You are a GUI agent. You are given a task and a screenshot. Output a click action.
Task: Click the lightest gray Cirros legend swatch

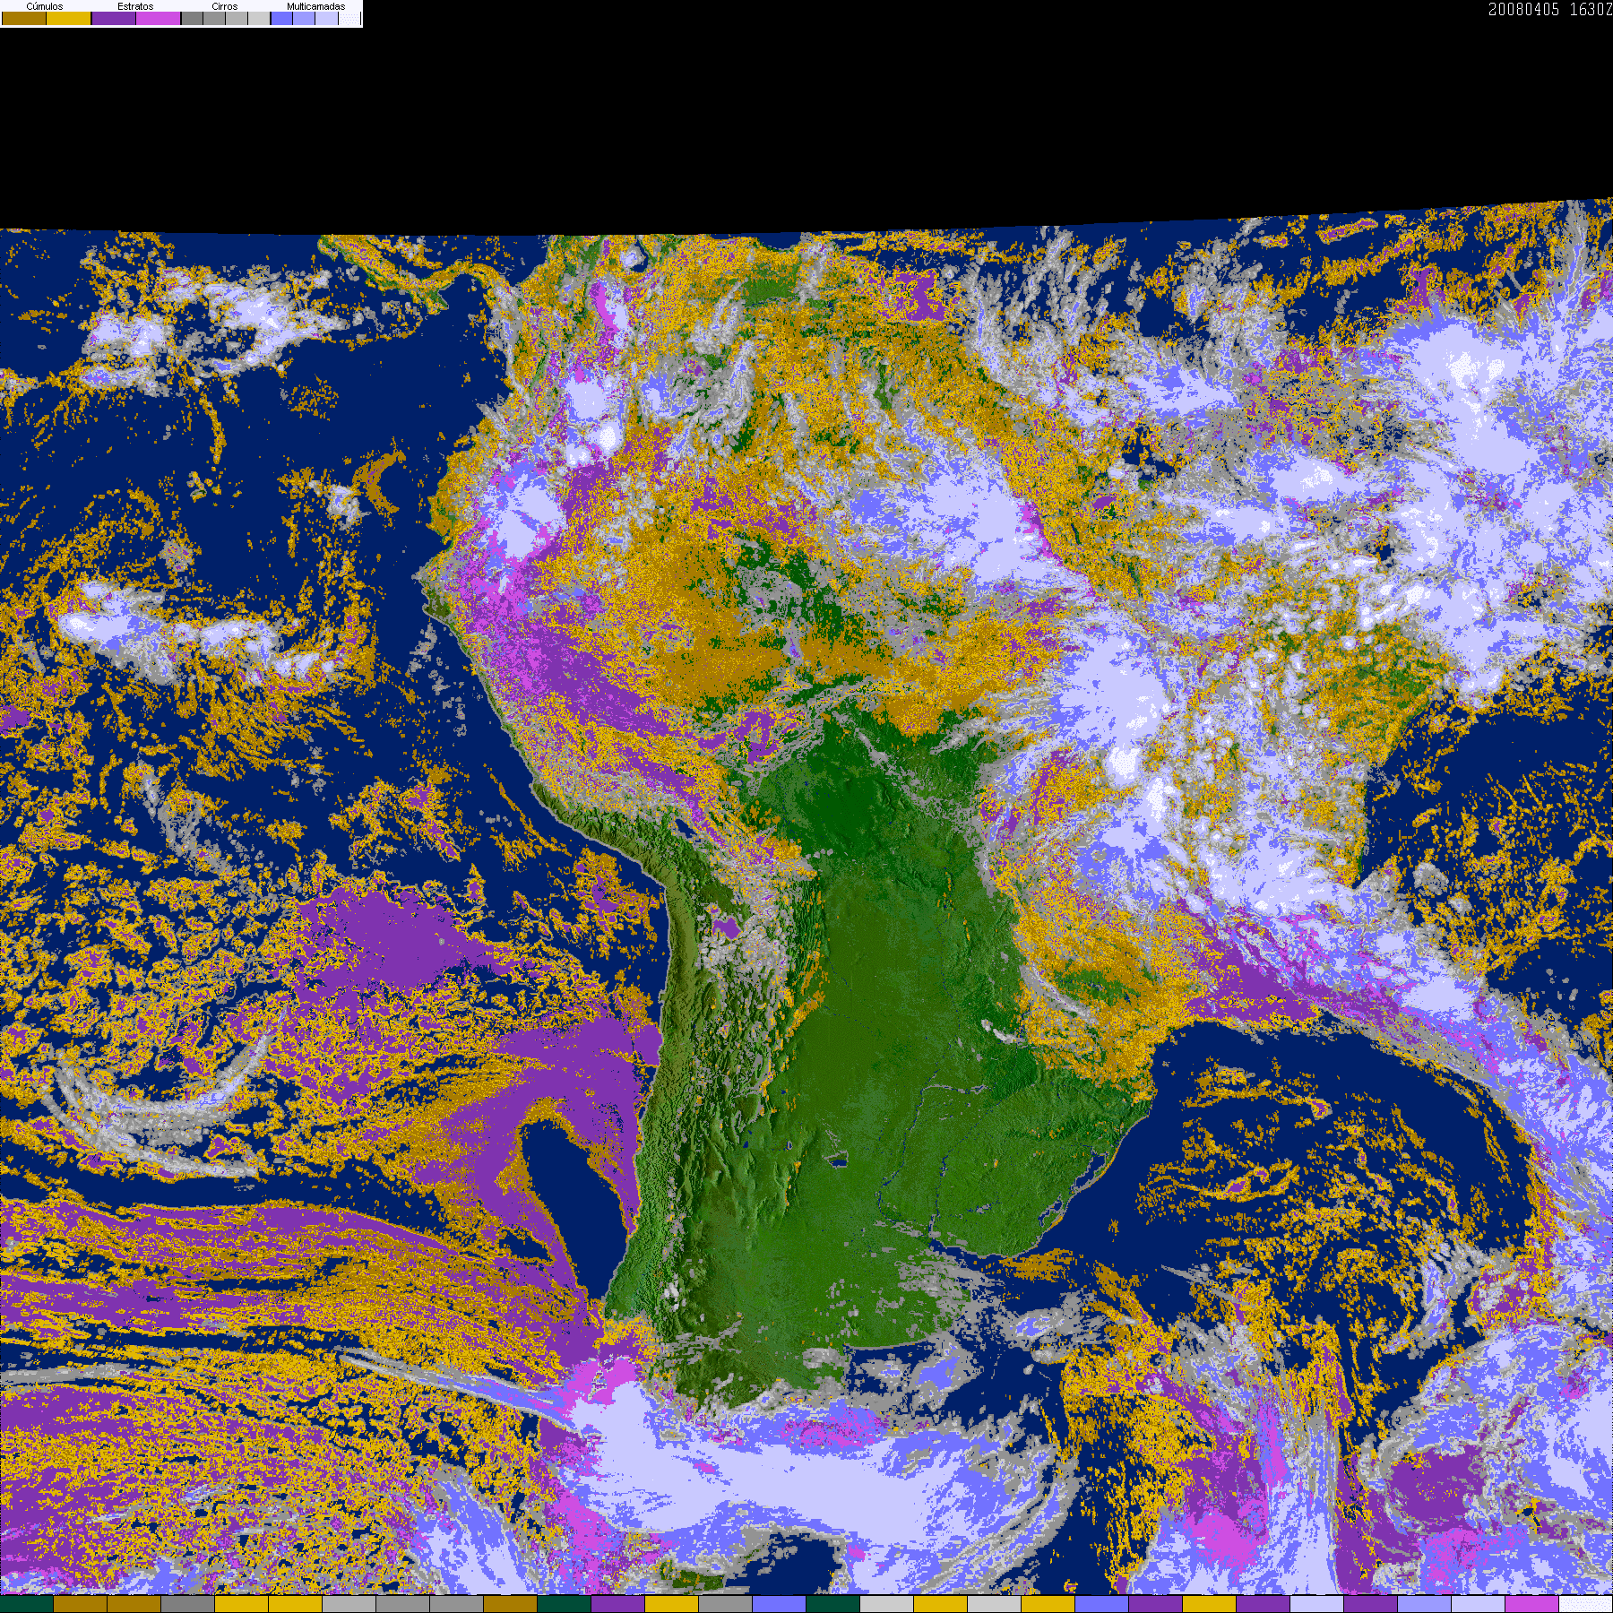click(x=259, y=18)
